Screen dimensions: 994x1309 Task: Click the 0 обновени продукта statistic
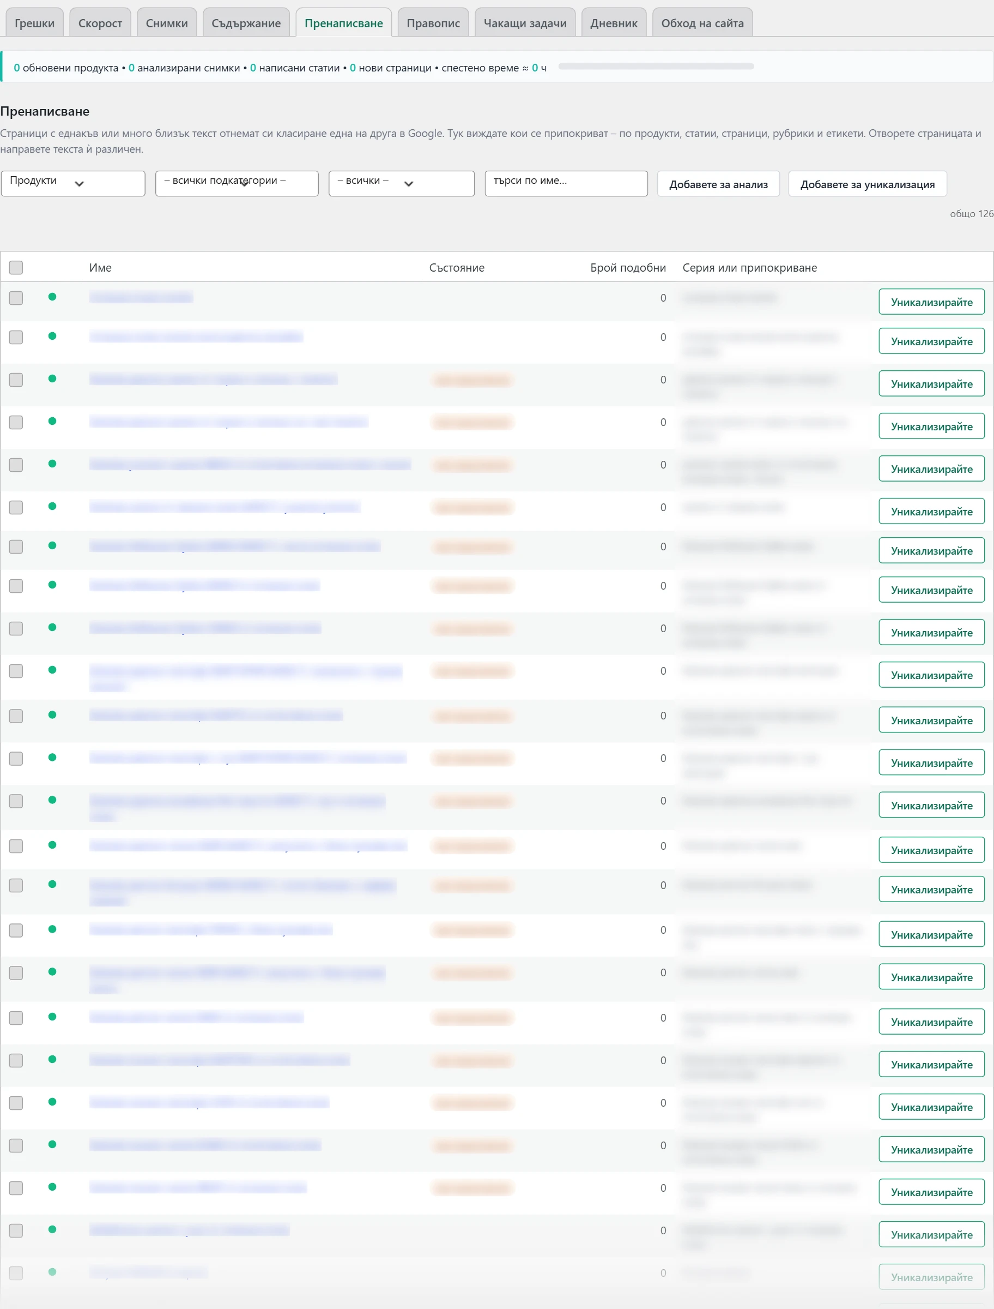pyautogui.click(x=66, y=68)
